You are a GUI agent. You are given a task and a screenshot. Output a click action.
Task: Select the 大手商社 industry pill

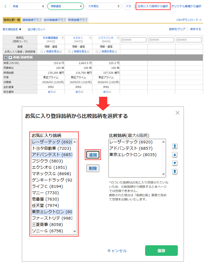(x=103, y=6)
